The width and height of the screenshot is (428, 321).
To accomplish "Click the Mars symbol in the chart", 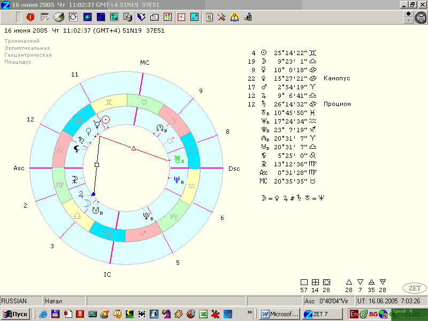I will (171, 140).
